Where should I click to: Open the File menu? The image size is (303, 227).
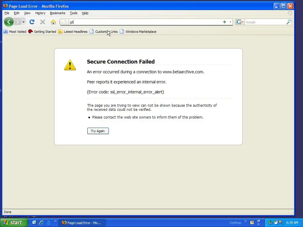pyautogui.click(x=7, y=13)
